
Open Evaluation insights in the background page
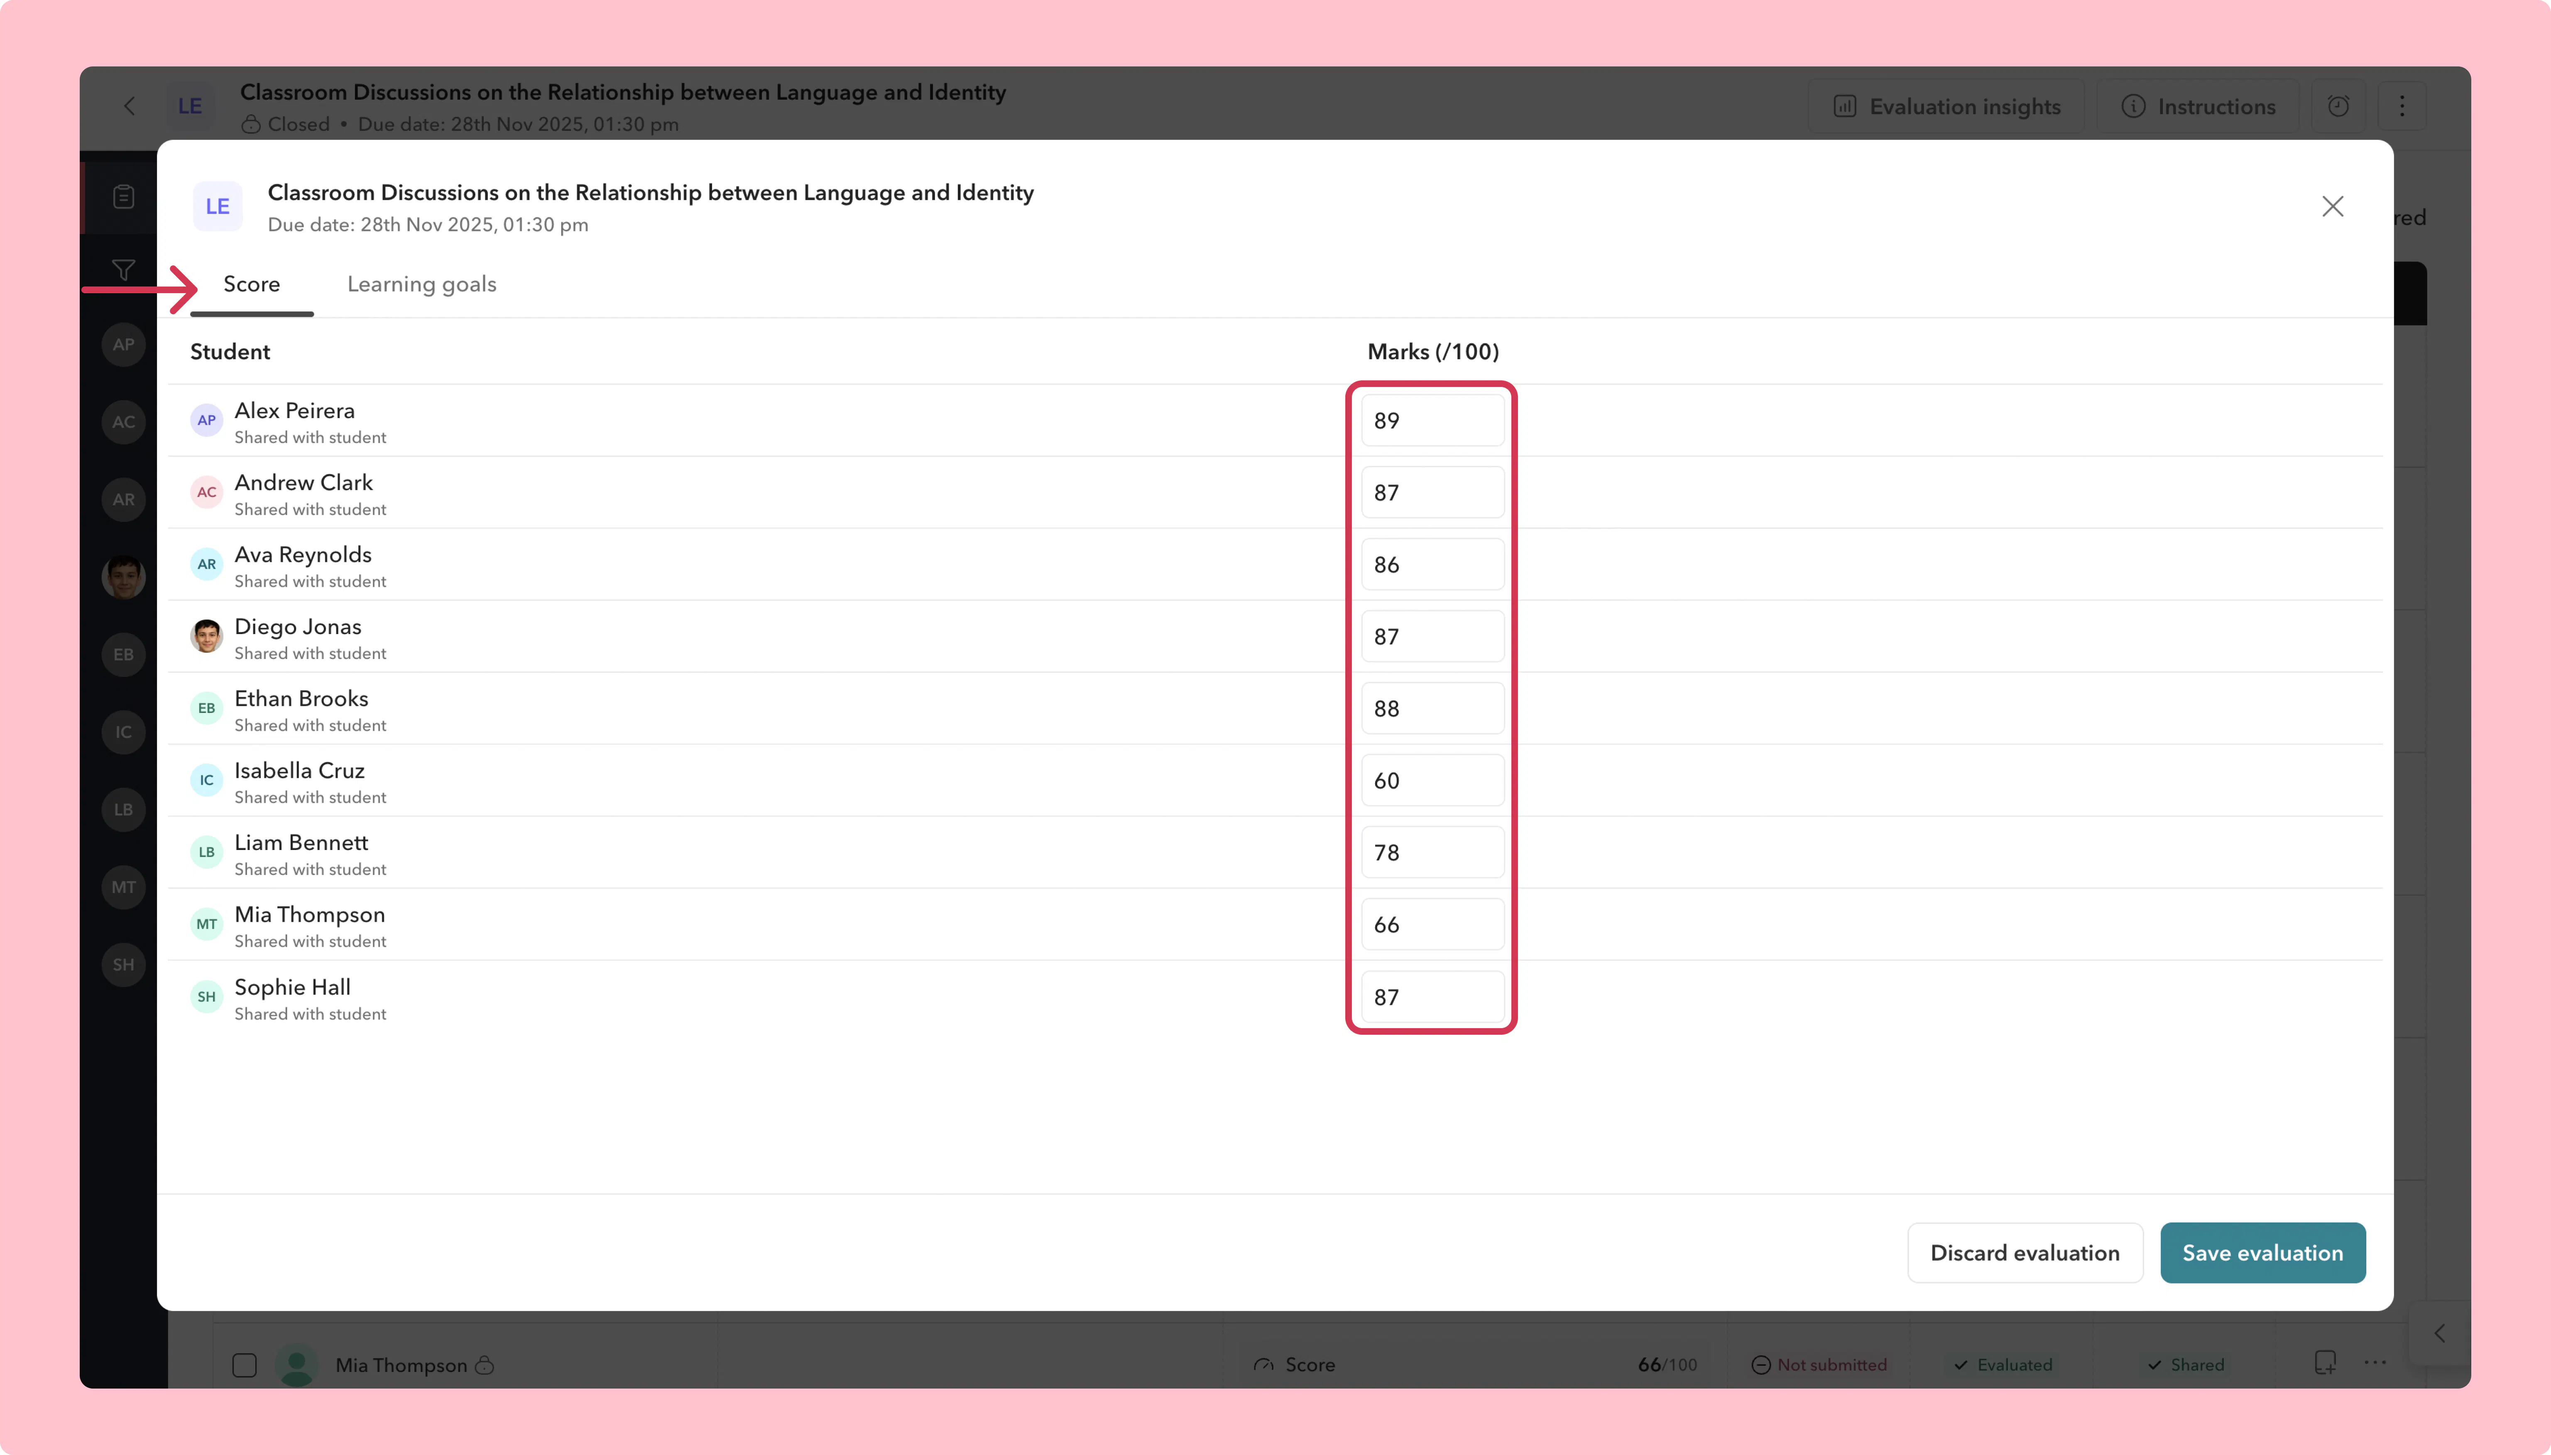pos(1947,107)
